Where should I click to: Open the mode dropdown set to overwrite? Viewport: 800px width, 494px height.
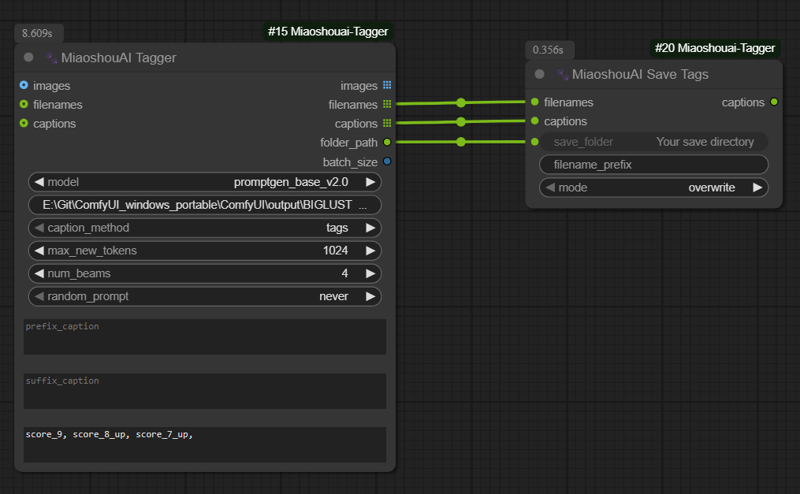click(653, 188)
